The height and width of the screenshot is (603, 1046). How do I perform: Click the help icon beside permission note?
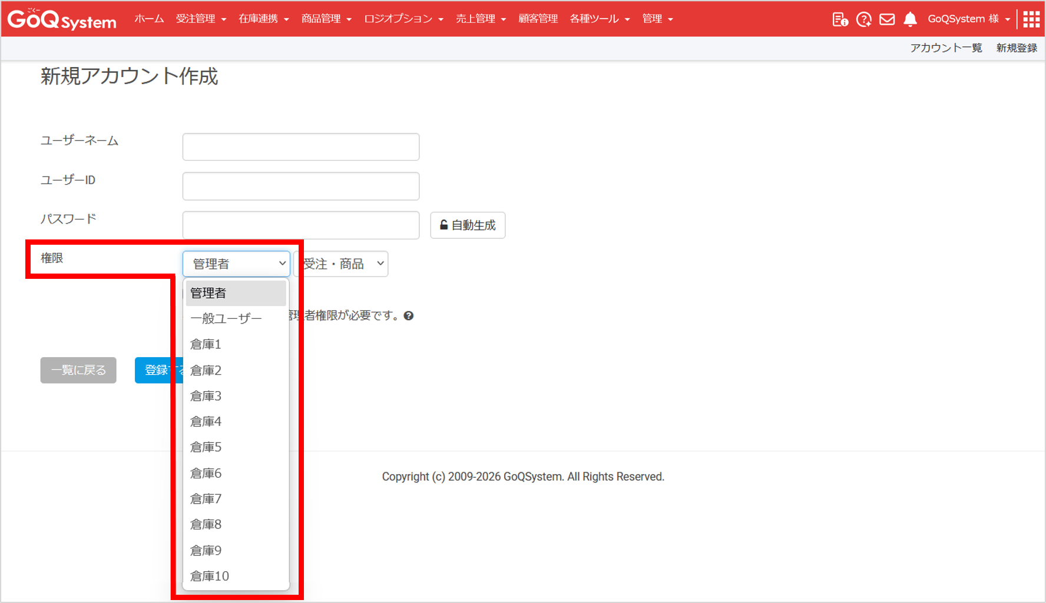(x=409, y=316)
